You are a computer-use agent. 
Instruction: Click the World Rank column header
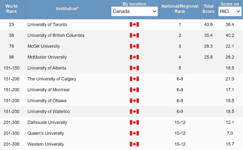tap(12, 9)
